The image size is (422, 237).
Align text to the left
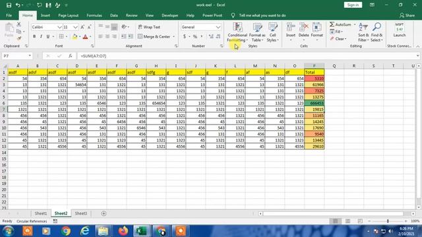click(x=100, y=36)
